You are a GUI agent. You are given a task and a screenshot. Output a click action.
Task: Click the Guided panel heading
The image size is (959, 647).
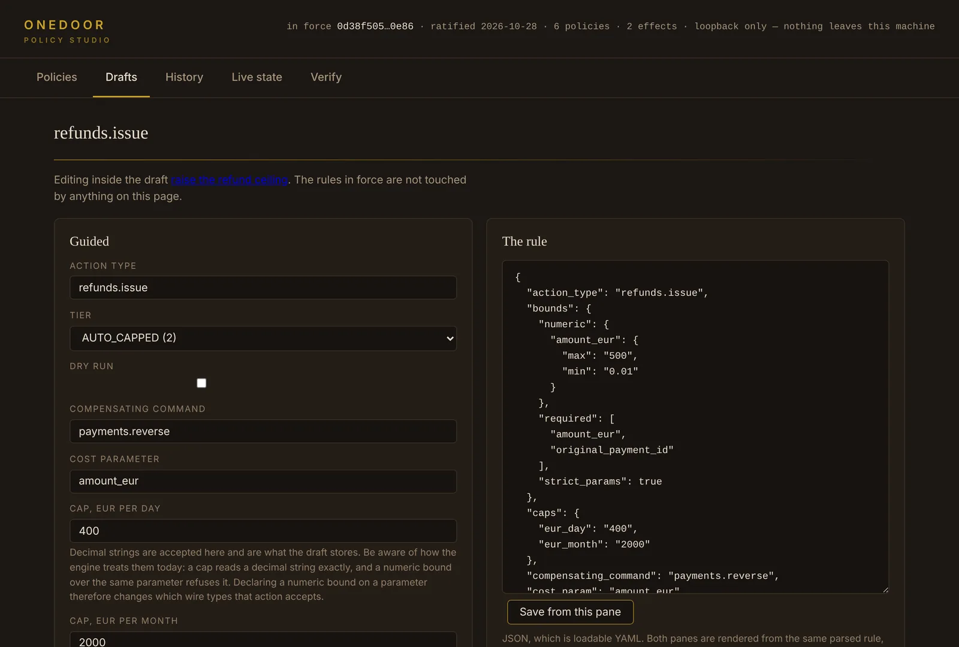coord(89,241)
